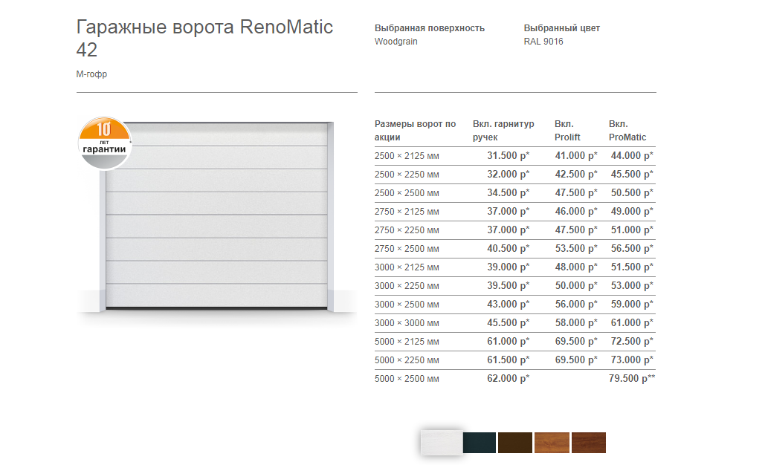The image size is (765, 465).
Task: Click the price '50.000 р*'
Action: coord(575,285)
